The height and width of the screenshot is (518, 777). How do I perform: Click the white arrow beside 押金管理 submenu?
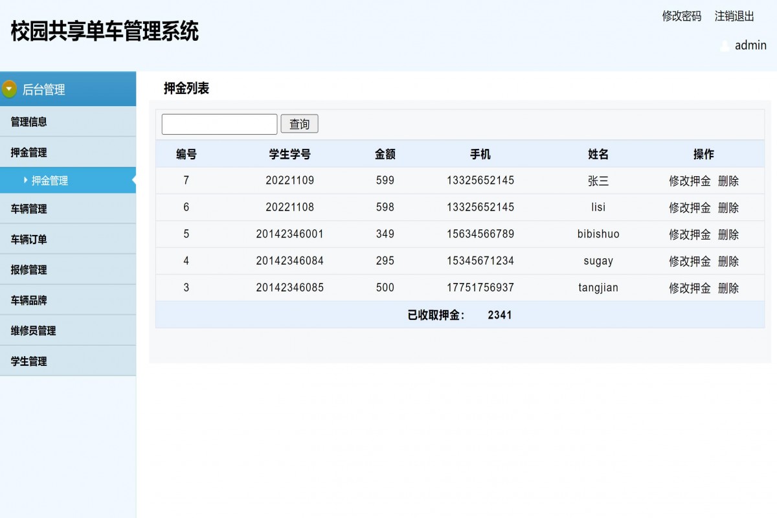26,181
